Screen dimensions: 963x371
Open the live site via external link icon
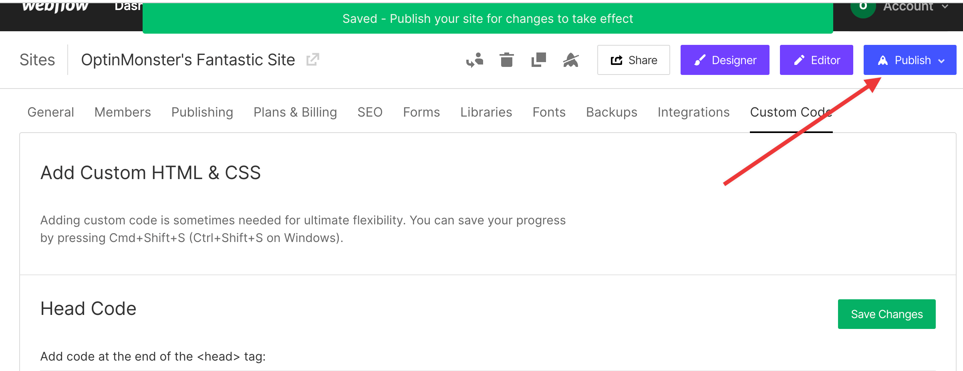coord(312,59)
